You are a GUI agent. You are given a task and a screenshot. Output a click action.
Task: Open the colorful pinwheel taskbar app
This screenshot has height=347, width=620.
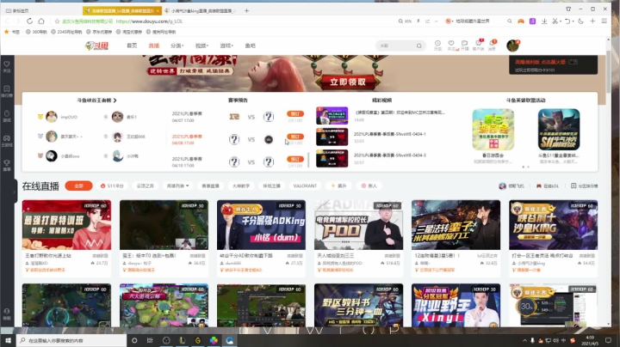214,340
